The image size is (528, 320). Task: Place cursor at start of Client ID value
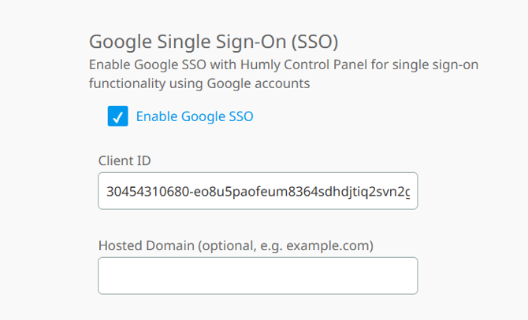point(107,191)
